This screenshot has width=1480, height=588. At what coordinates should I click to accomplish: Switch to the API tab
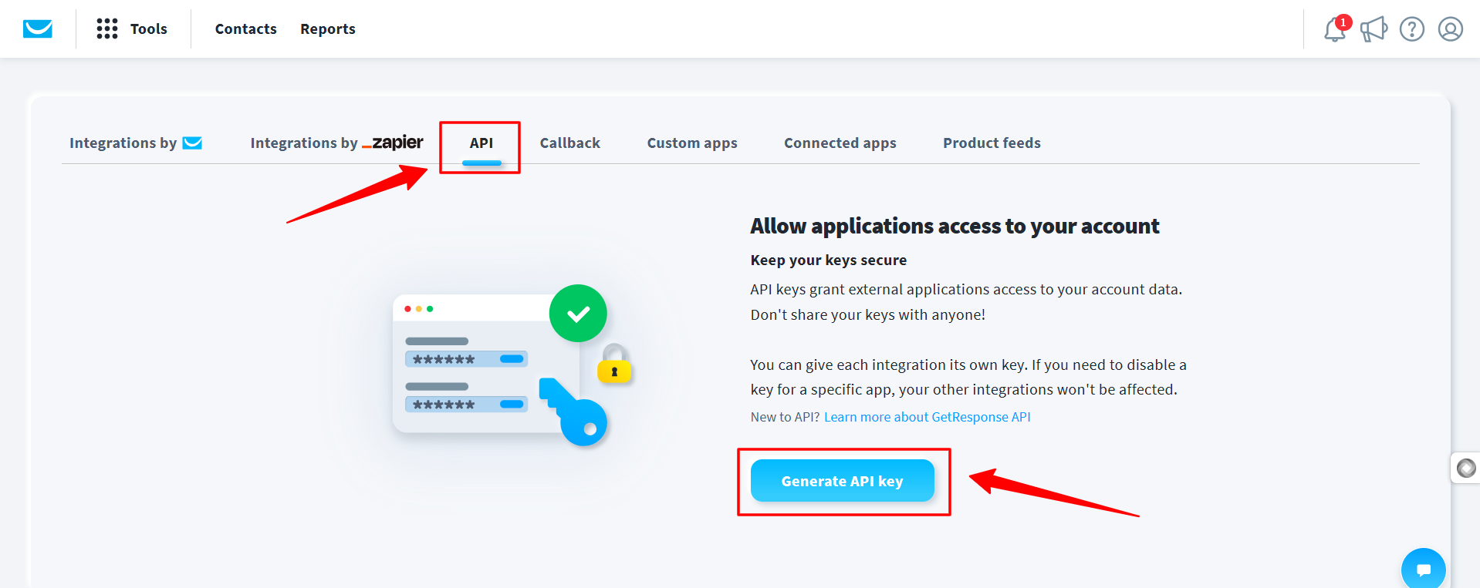click(x=481, y=143)
